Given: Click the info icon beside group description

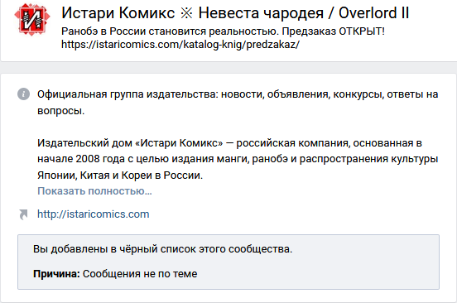Looking at the screenshot, I should [24, 94].
